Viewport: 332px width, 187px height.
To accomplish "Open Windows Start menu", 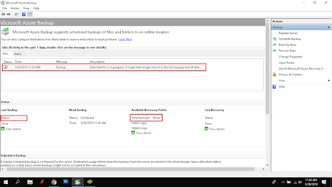I will [x=6, y=182].
